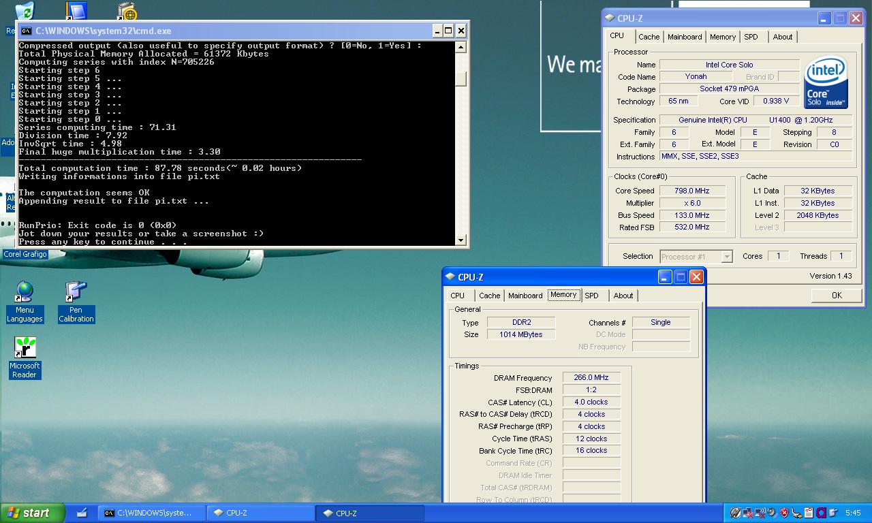Click the memory Size value 1014 MBytes
This screenshot has height=523, width=872.
(x=521, y=335)
